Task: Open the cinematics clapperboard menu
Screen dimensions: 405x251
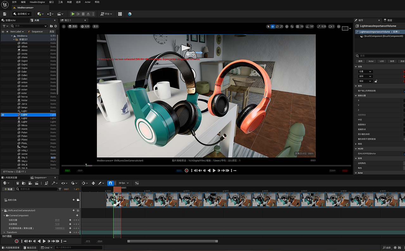Action: (60, 14)
